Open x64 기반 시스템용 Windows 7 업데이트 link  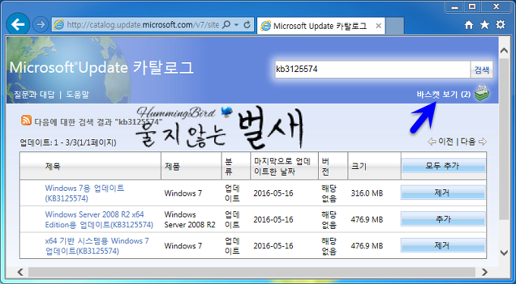tap(97, 246)
